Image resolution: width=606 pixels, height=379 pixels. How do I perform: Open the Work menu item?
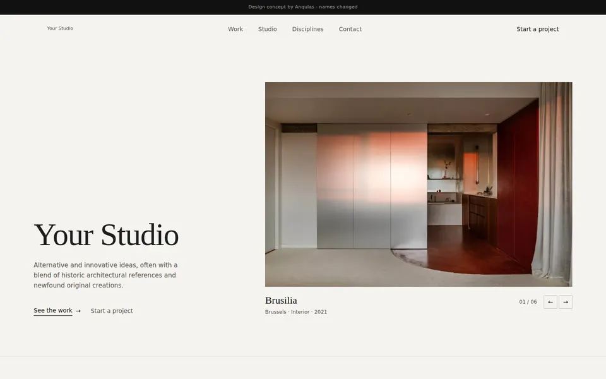coord(235,29)
